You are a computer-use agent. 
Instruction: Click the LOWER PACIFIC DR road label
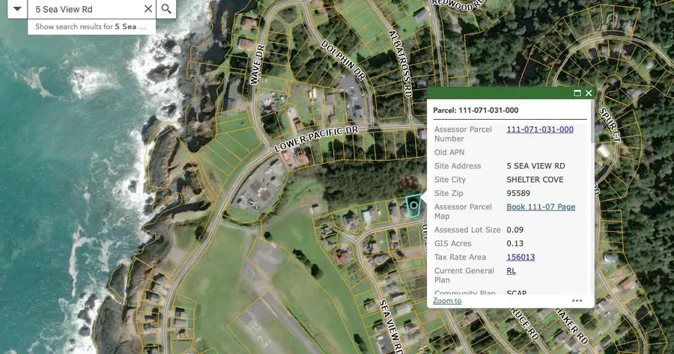[316, 138]
